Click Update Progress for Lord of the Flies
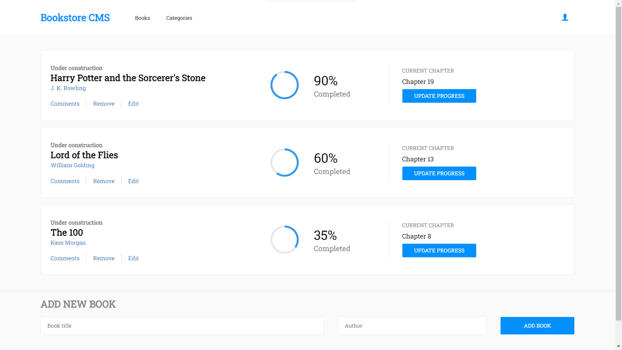 coord(439,173)
